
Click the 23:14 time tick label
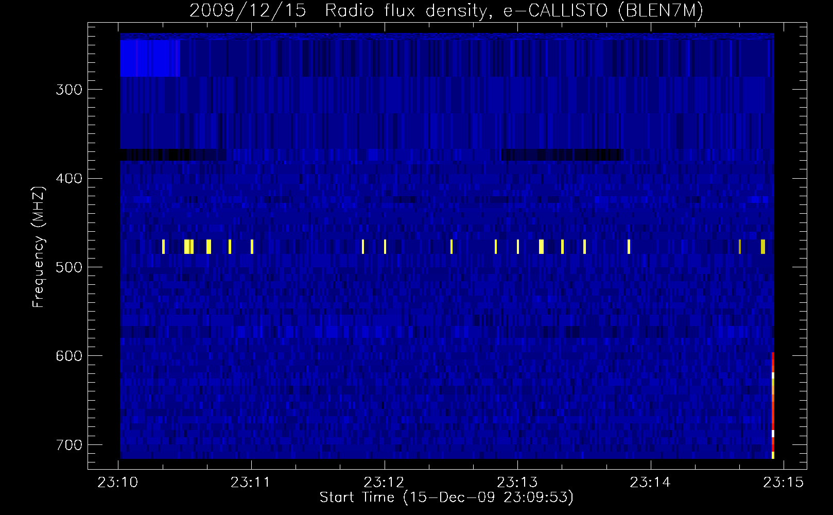(650, 483)
